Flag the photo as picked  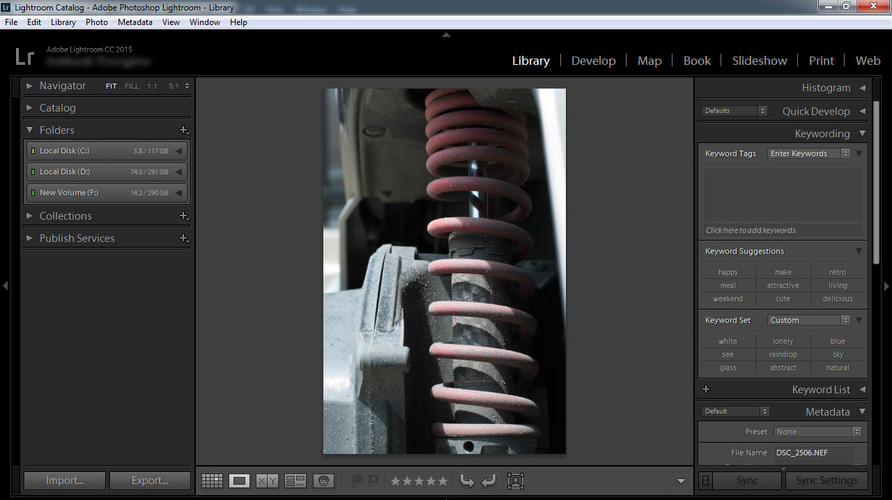click(x=357, y=480)
